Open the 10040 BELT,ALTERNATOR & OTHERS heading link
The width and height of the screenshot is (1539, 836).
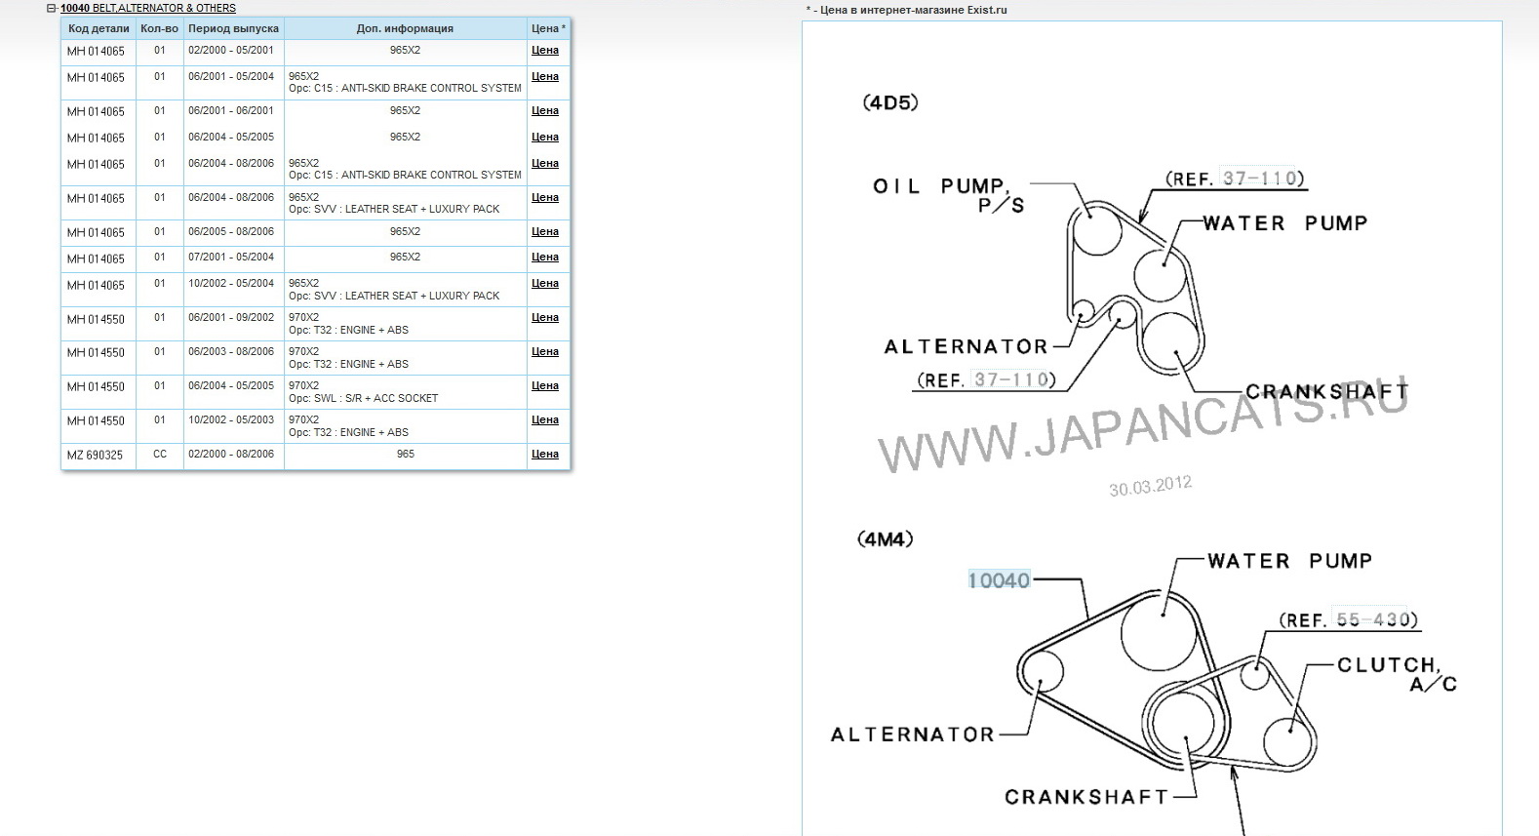pyautogui.click(x=148, y=8)
